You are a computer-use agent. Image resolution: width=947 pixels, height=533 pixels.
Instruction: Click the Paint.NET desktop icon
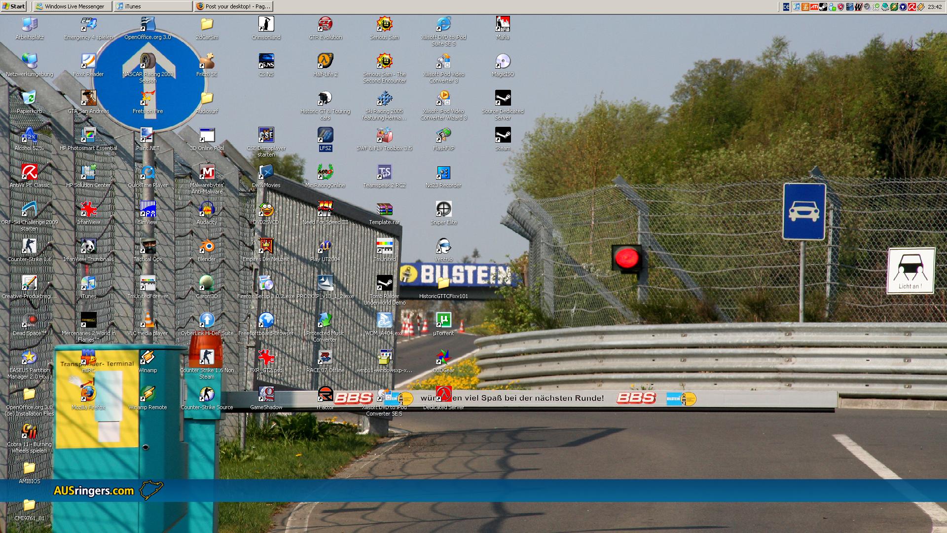point(147,135)
